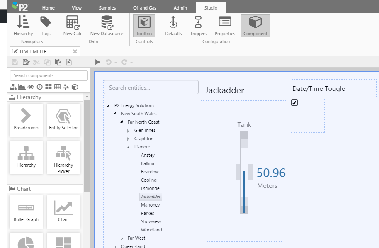
Task: Open the Tags navigator
Action: [x=46, y=26]
